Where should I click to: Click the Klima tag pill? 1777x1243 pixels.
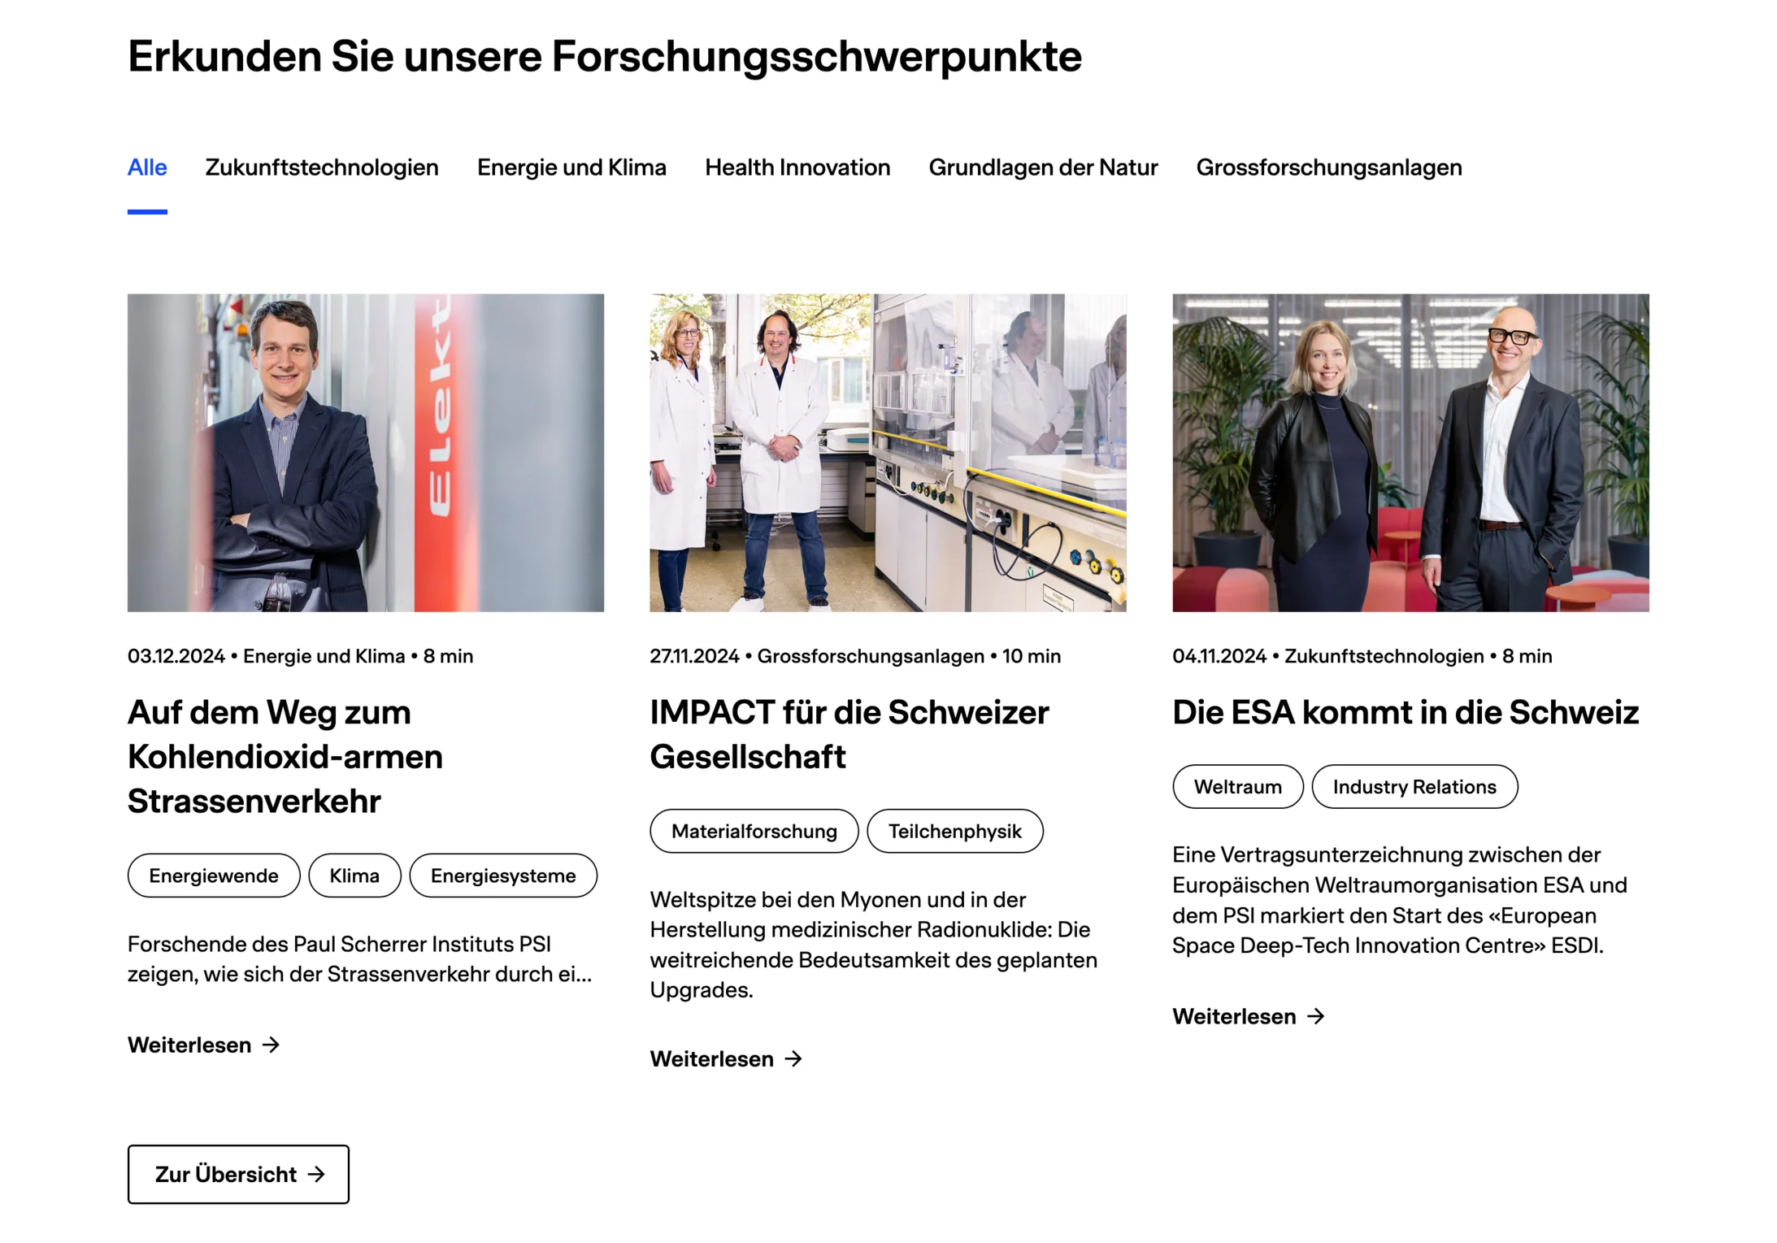(x=354, y=876)
